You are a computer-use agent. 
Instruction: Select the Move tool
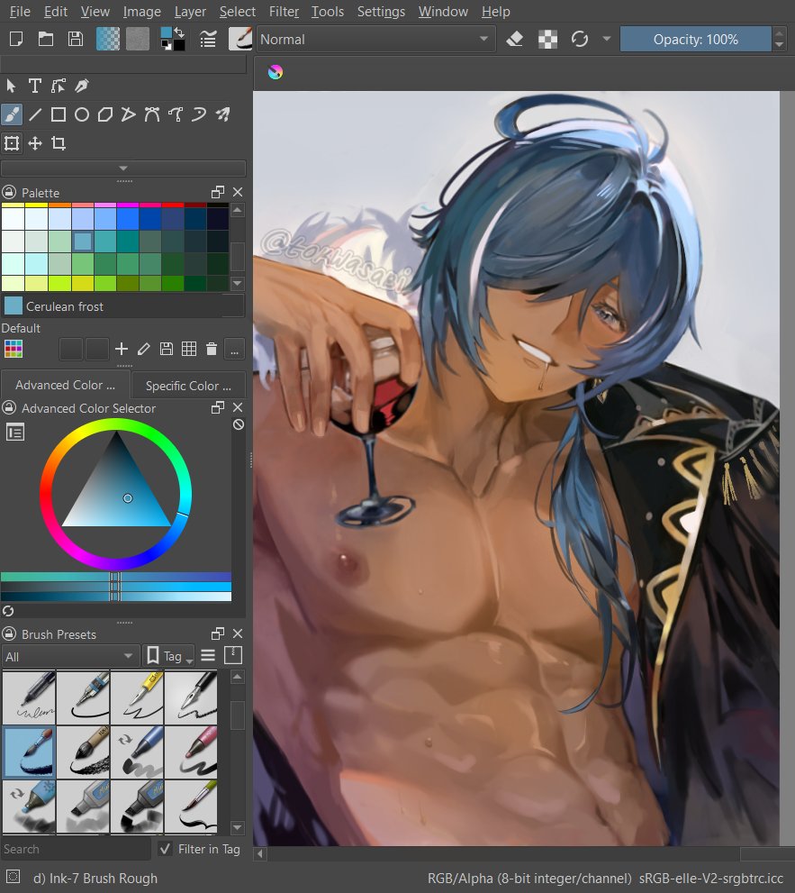point(35,143)
